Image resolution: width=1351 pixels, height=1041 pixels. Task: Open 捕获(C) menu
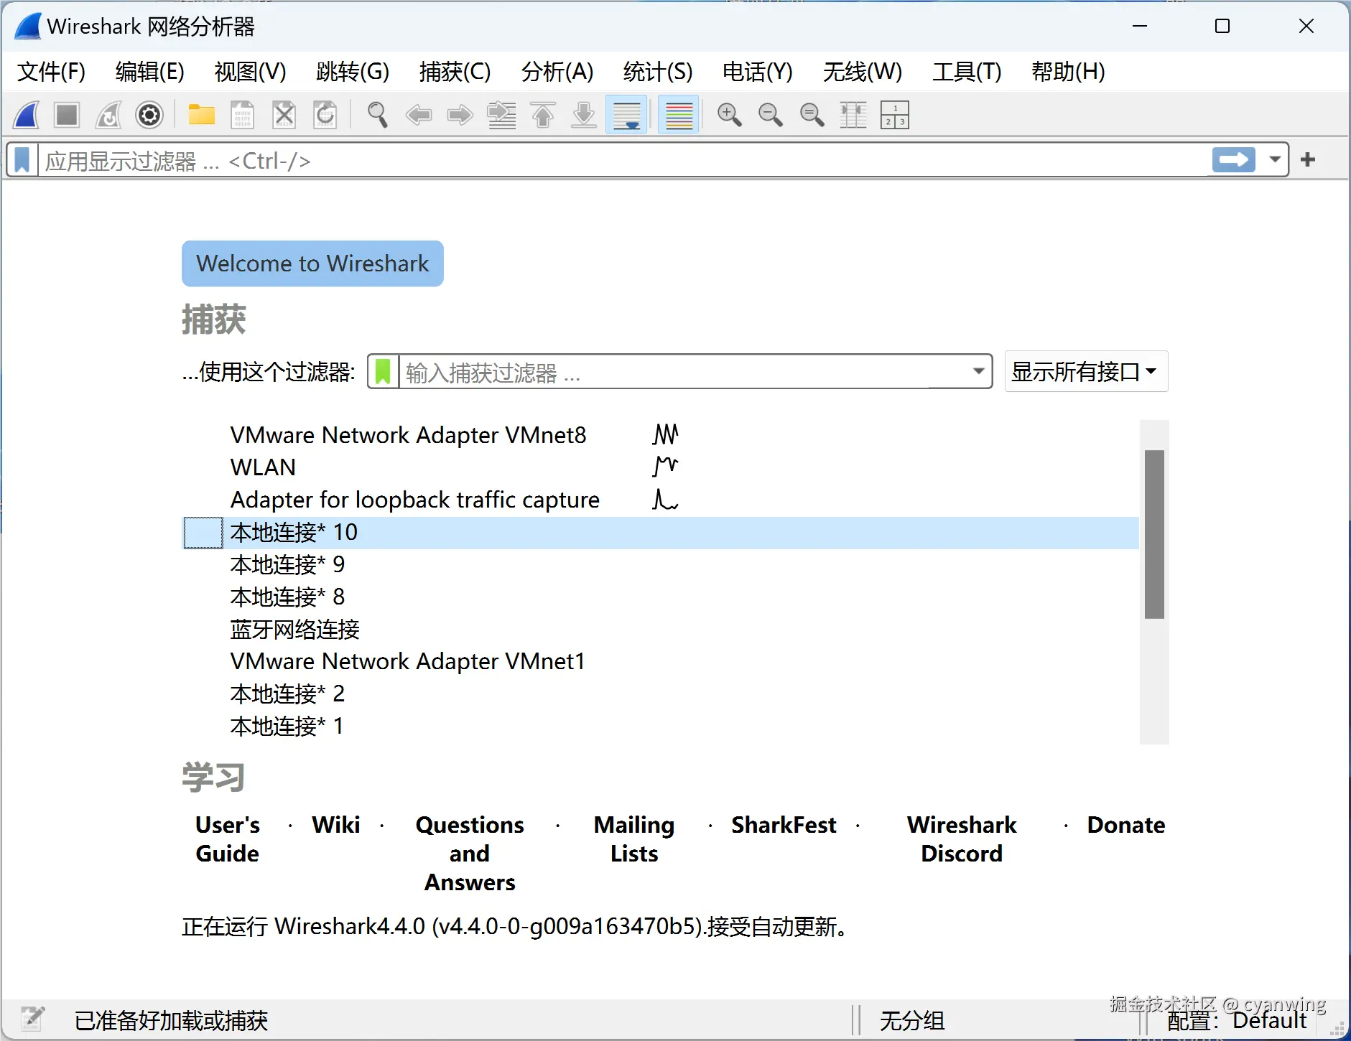click(x=455, y=72)
